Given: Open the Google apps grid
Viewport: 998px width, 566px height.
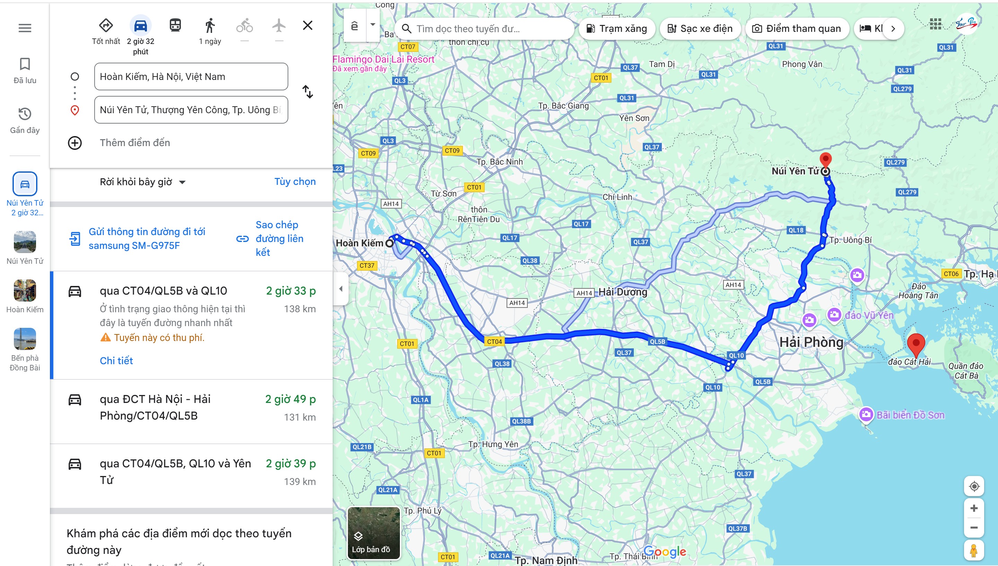Looking at the screenshot, I should click(x=935, y=24).
